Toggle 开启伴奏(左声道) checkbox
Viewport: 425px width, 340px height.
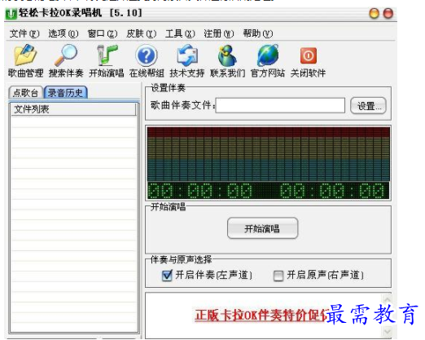[x=167, y=276]
